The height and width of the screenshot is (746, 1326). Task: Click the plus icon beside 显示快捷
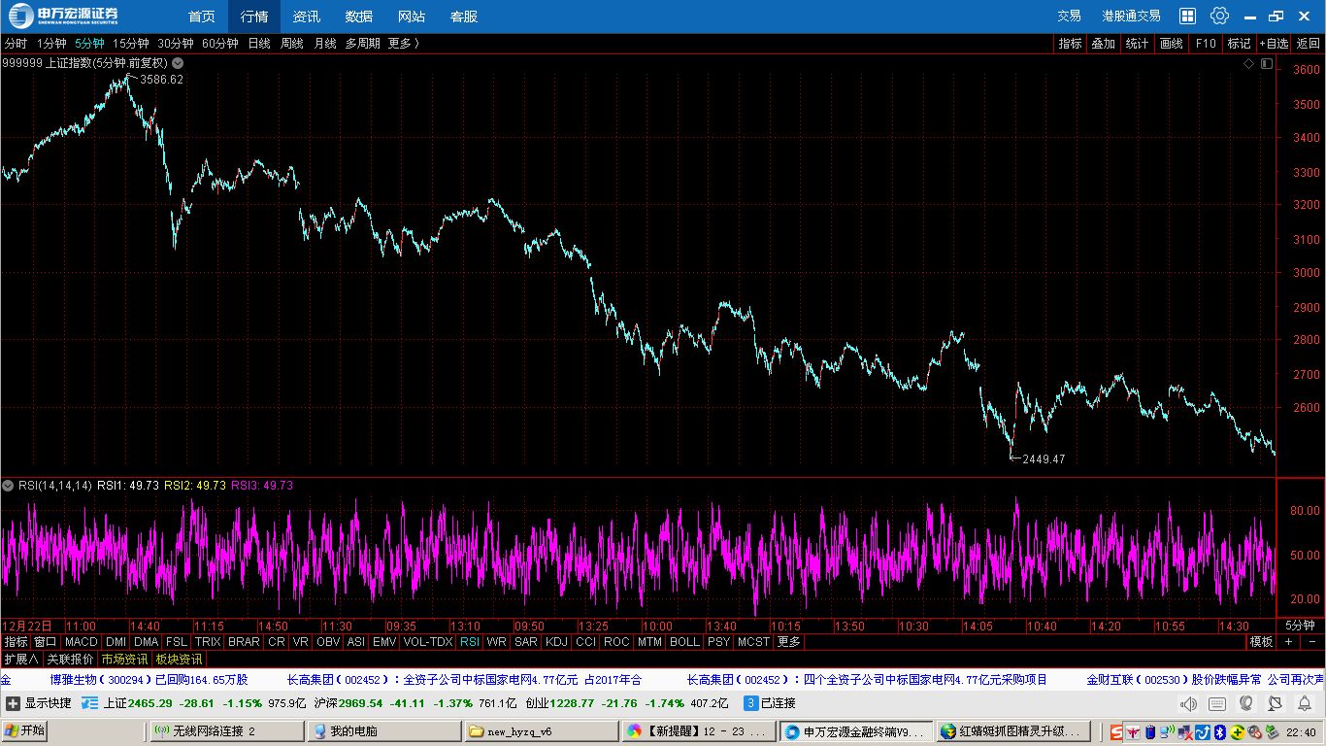pyautogui.click(x=13, y=703)
